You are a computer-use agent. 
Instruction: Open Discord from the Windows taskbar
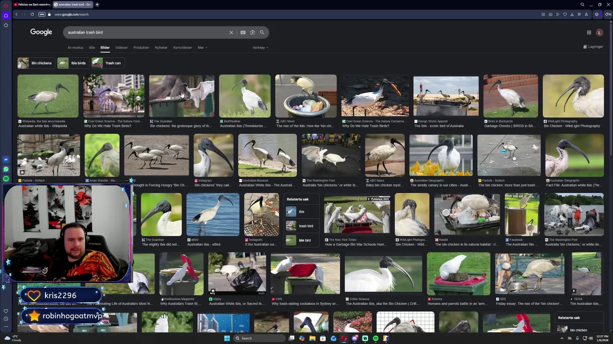[354, 338]
